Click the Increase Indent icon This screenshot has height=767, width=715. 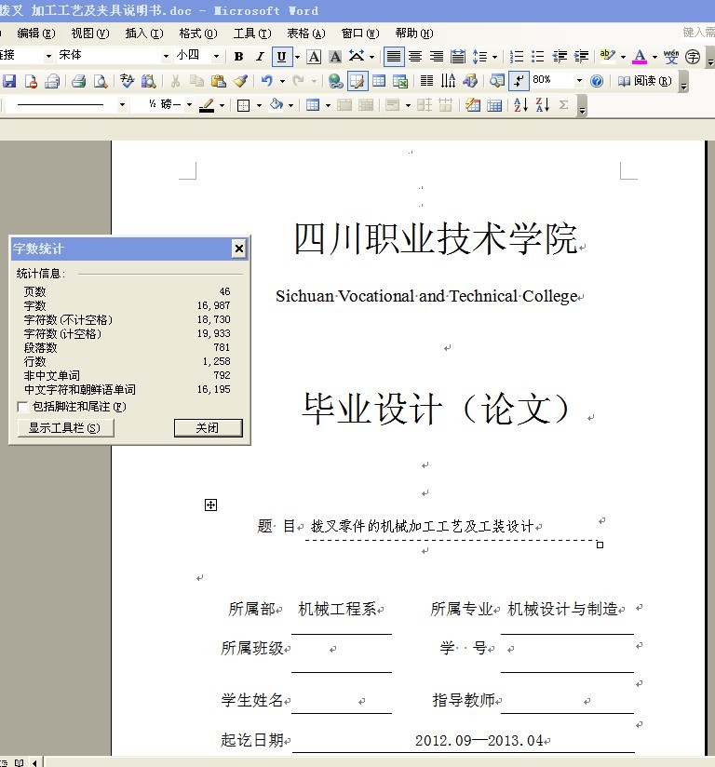tap(581, 57)
